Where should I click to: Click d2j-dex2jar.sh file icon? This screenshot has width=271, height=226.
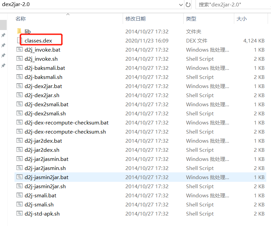[x=19, y=95]
